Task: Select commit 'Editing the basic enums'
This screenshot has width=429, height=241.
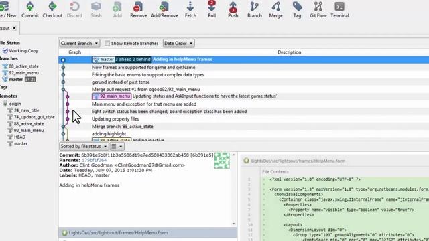Action: coord(243,74)
